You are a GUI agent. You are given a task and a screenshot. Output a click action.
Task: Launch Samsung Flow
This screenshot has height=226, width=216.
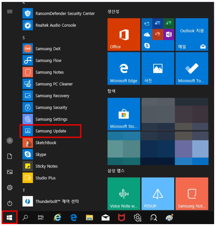[x=42, y=60]
